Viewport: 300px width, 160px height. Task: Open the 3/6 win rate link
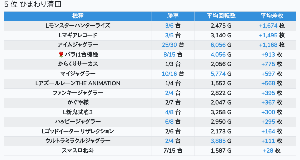(169, 26)
